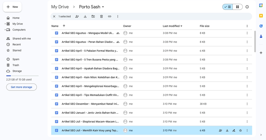The image size is (266, 140).
Task: Switch to list layout view
Action: coord(227,7)
